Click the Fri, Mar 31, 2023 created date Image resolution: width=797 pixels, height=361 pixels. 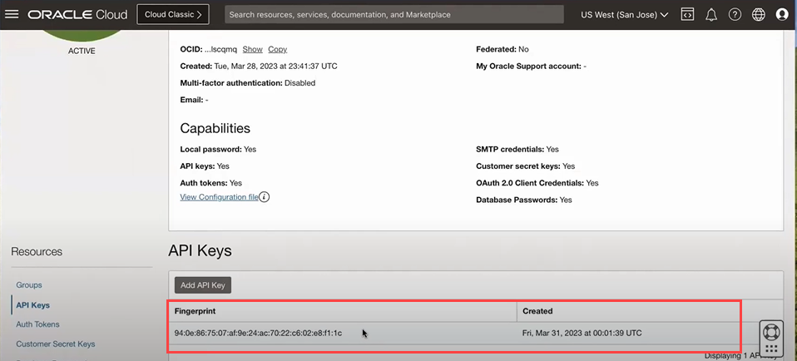(x=582, y=333)
